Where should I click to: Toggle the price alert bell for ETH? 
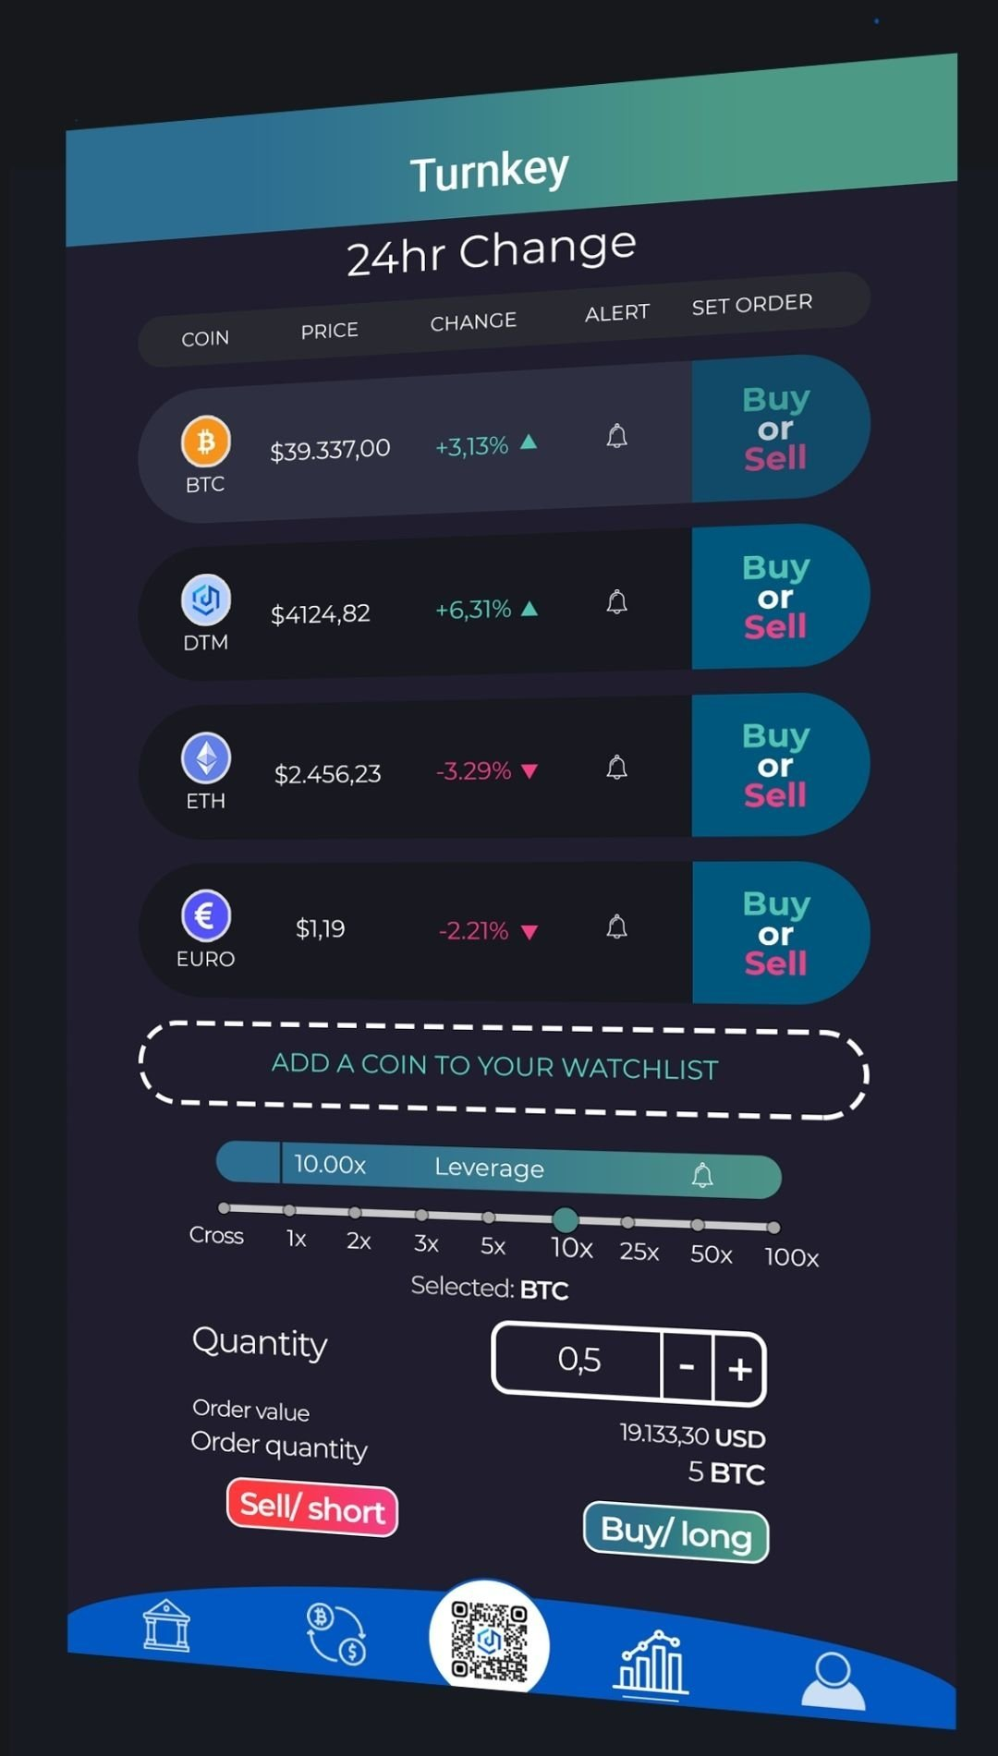pos(617,768)
